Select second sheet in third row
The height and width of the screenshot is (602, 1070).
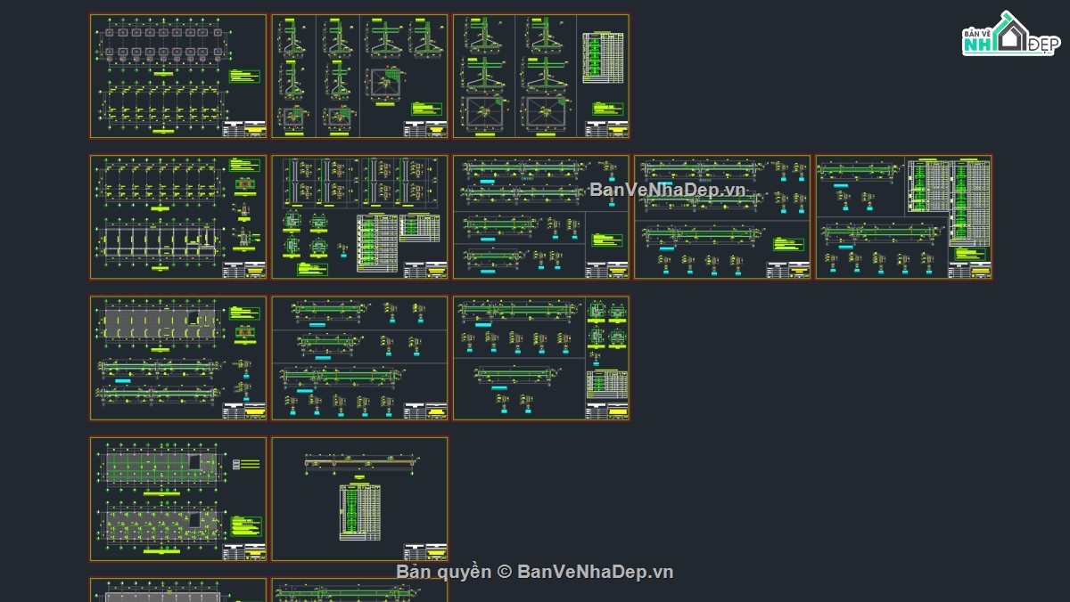point(359,358)
